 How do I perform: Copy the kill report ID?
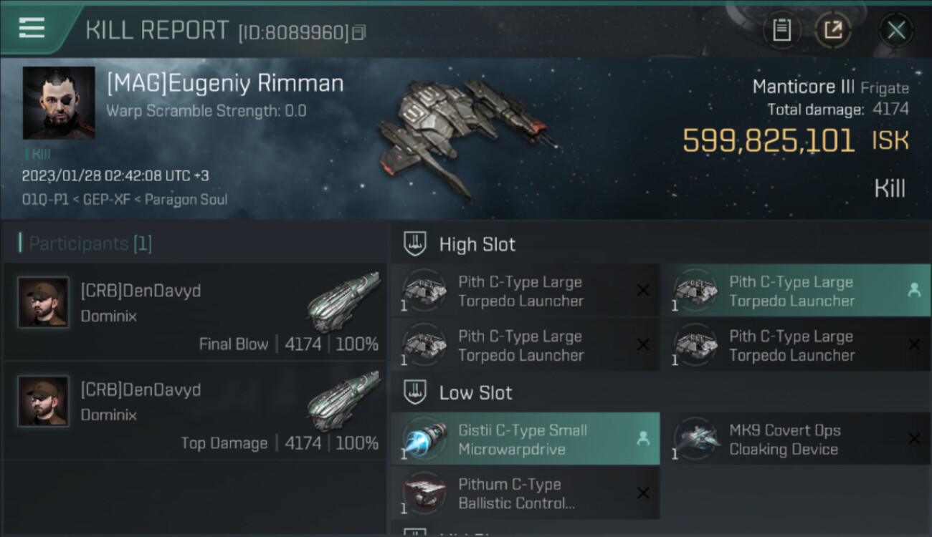pos(359,32)
